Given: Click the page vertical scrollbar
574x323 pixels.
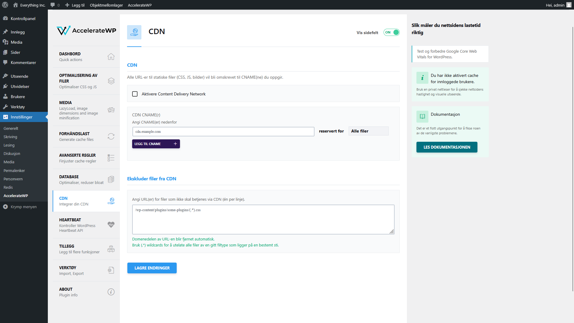Looking at the screenshot, I should [x=573, y=159].
